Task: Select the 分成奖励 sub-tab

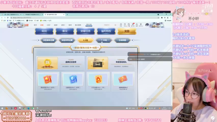Action: [x=122, y=40]
